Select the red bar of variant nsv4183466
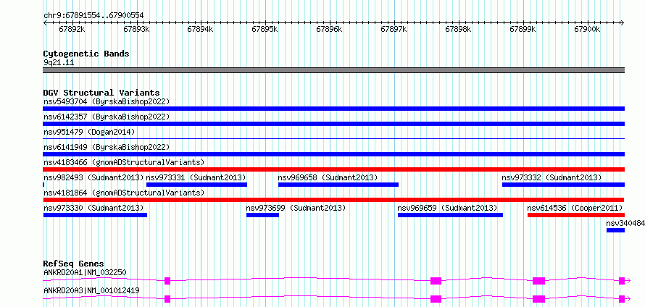645x307 pixels. pyautogui.click(x=333, y=169)
